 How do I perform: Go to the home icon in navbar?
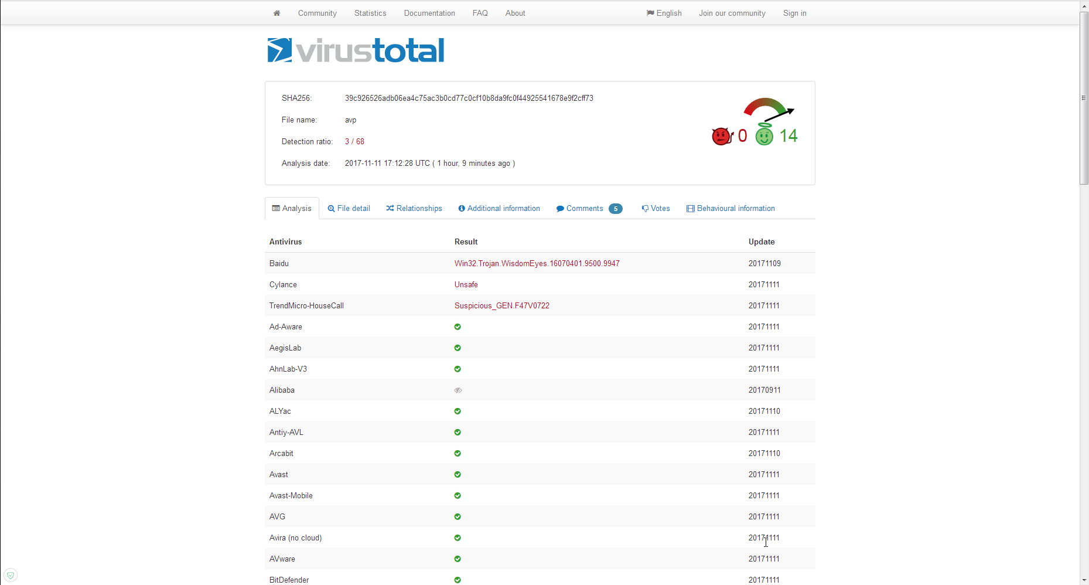pos(276,13)
